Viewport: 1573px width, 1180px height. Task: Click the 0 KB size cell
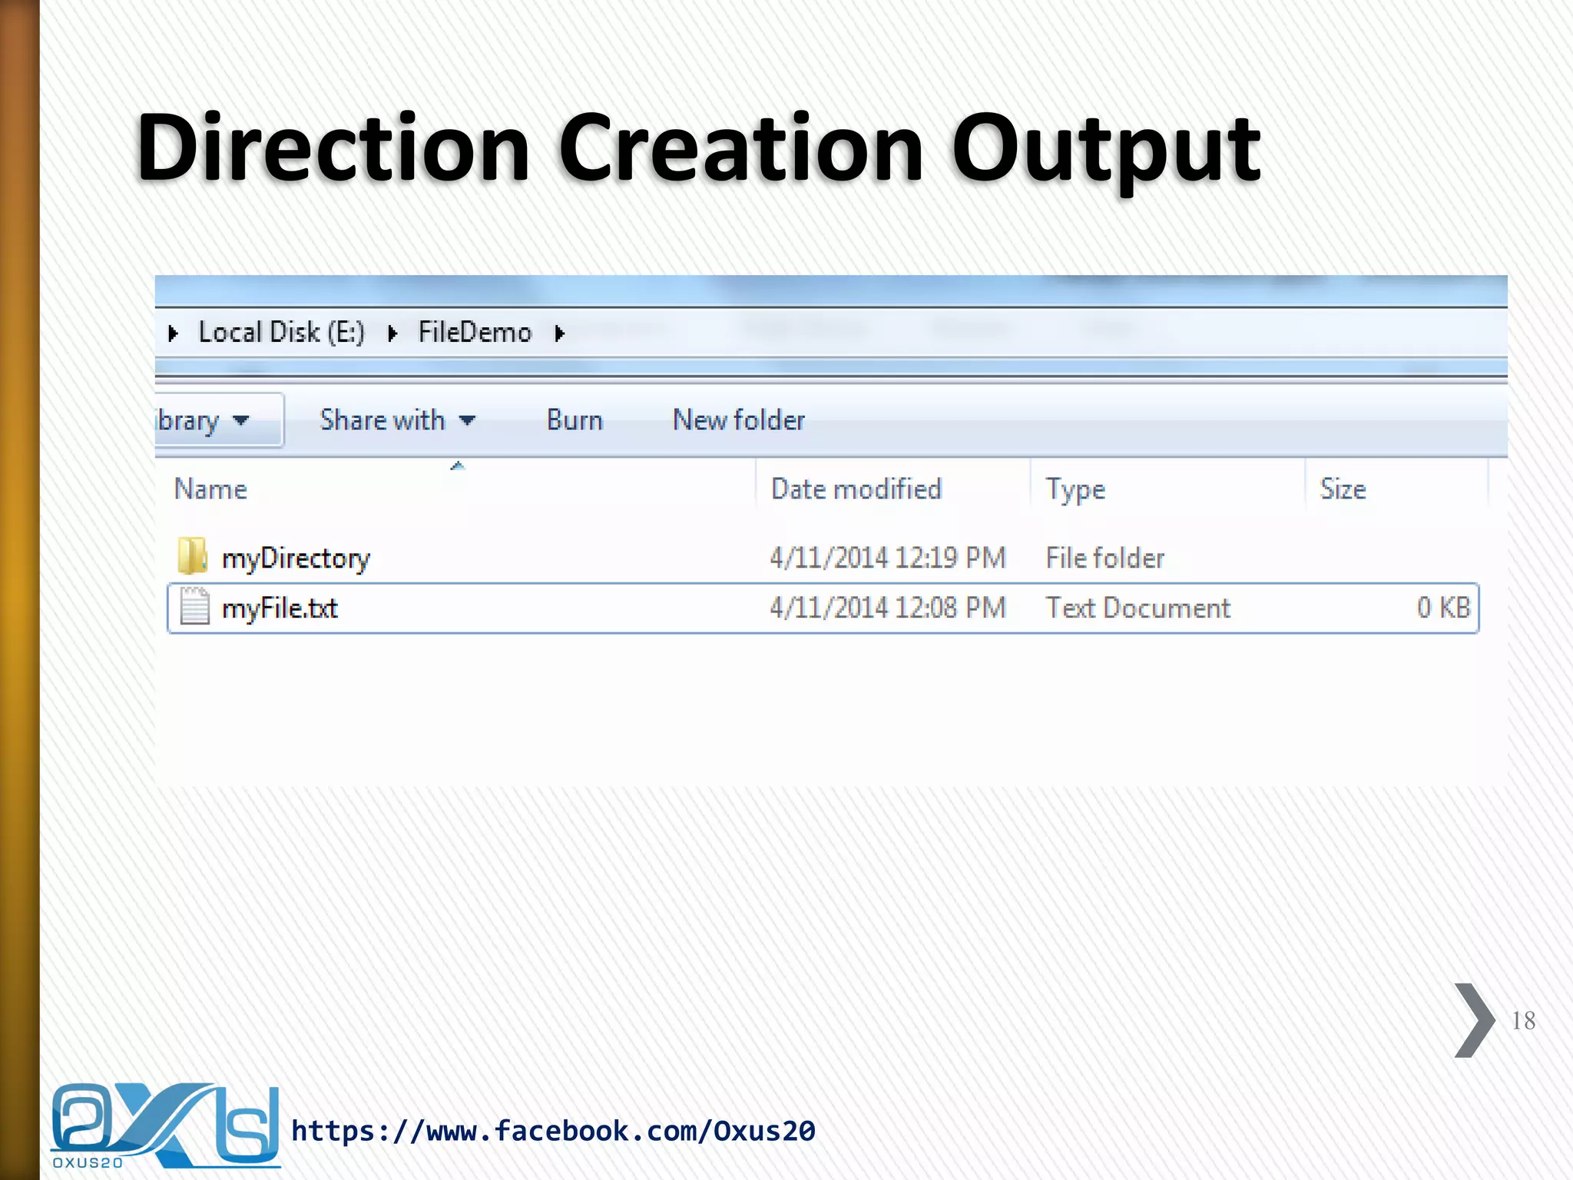[x=1443, y=608]
